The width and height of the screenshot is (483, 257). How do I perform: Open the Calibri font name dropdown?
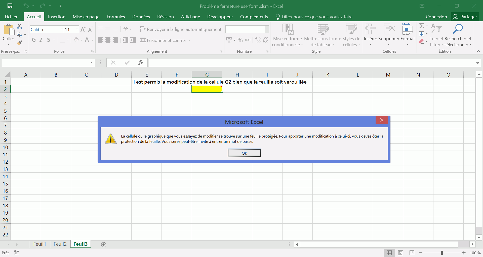(62, 29)
